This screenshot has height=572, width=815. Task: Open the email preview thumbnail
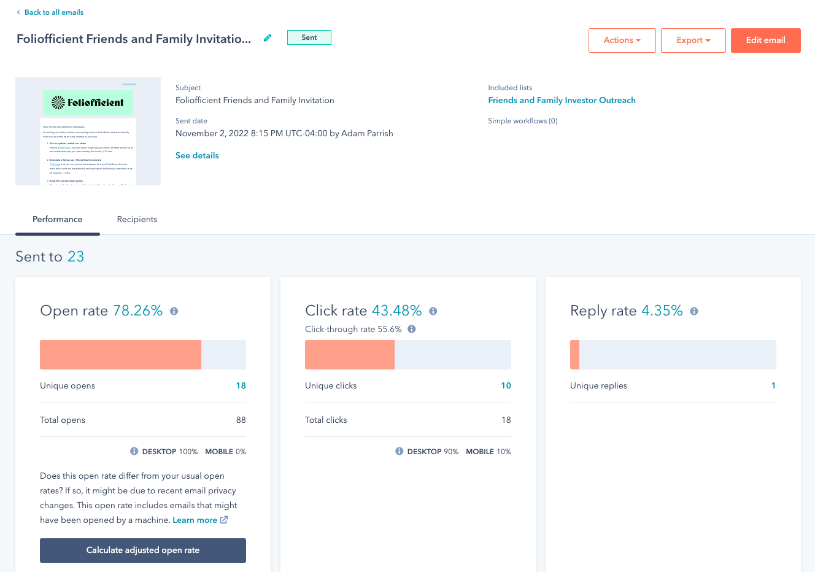point(88,131)
